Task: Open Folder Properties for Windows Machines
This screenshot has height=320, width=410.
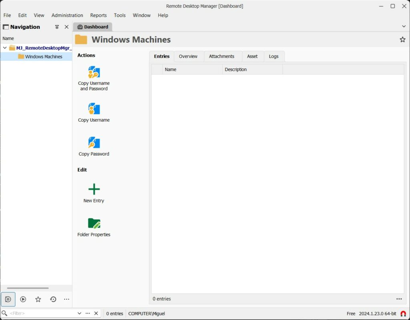Action: click(93, 223)
